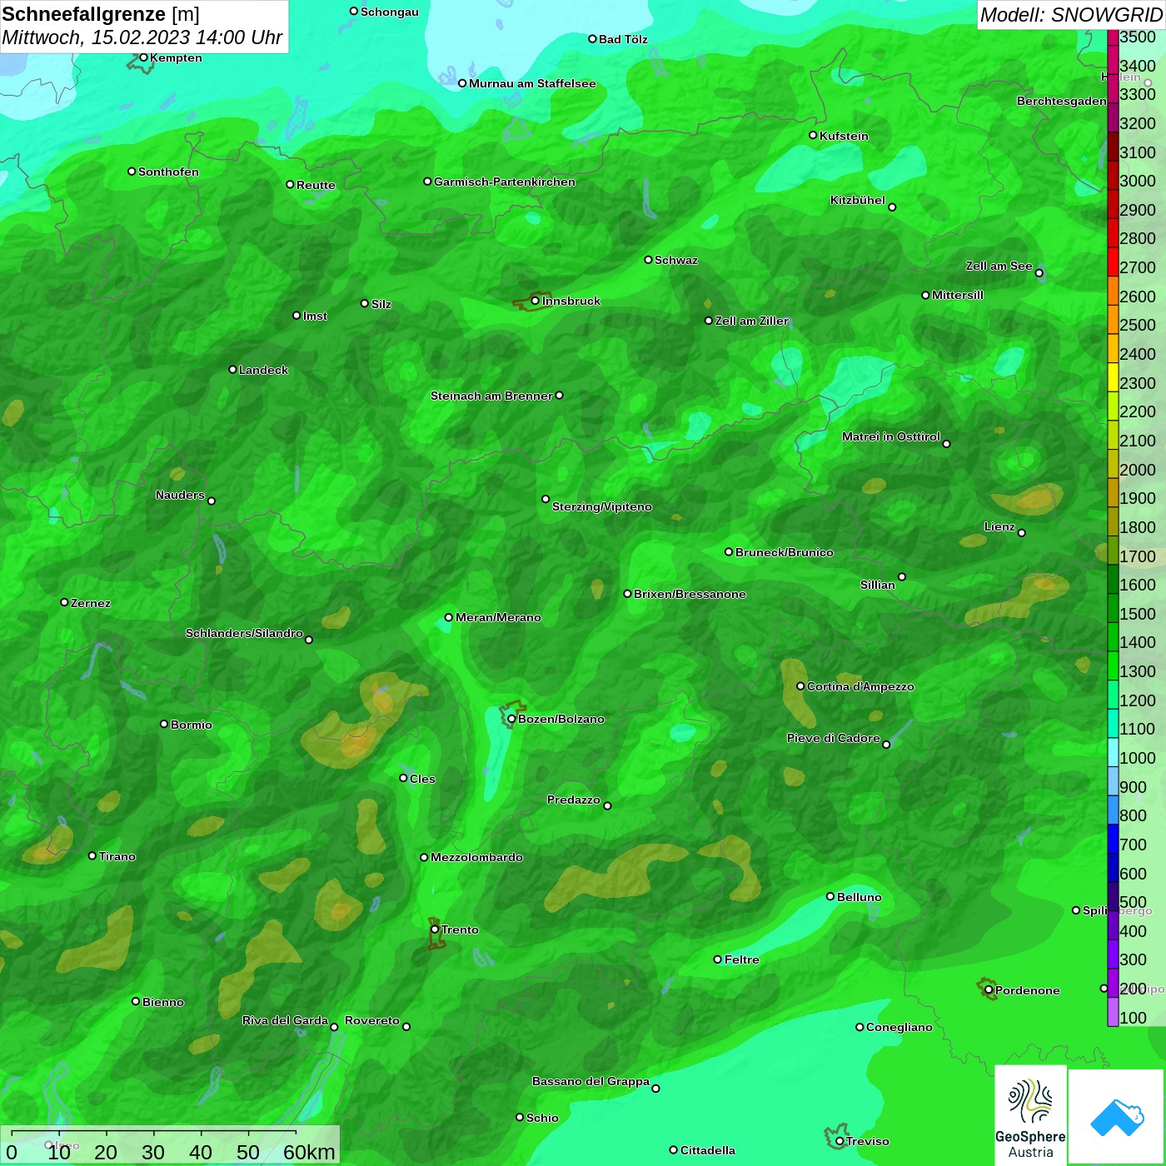Click the Pordenone city marker
The image size is (1166, 1166).
click(x=989, y=990)
